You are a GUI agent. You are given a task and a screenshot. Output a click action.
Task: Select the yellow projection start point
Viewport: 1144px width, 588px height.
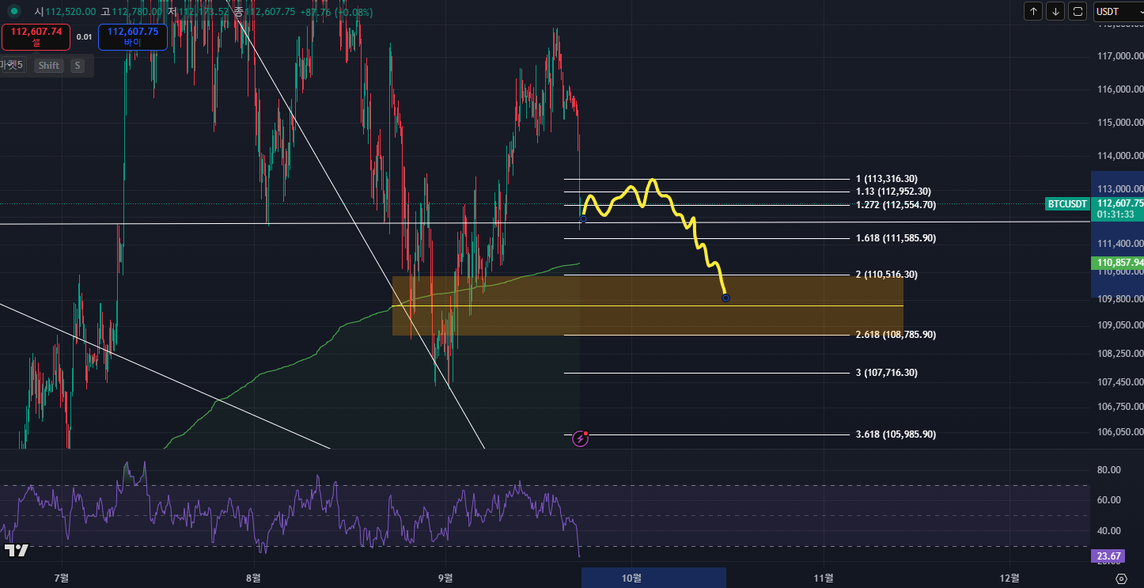click(x=584, y=218)
